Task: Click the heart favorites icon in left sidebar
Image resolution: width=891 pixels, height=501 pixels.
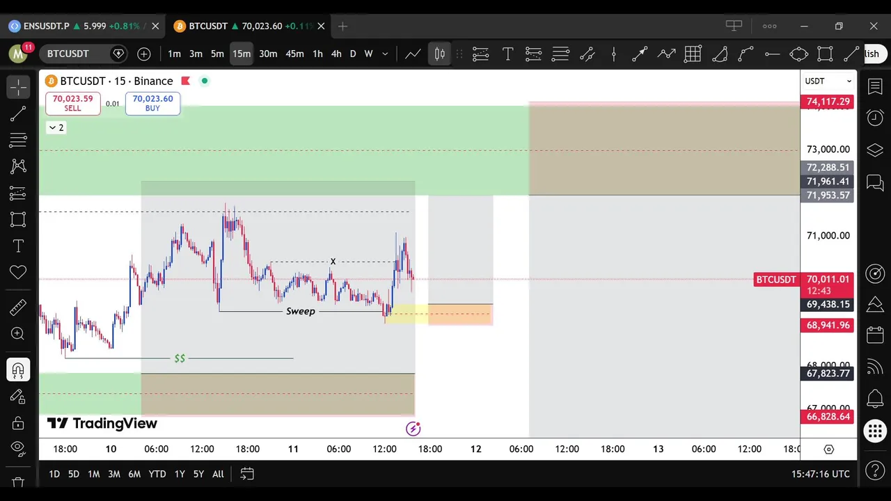Action: pyautogui.click(x=18, y=272)
